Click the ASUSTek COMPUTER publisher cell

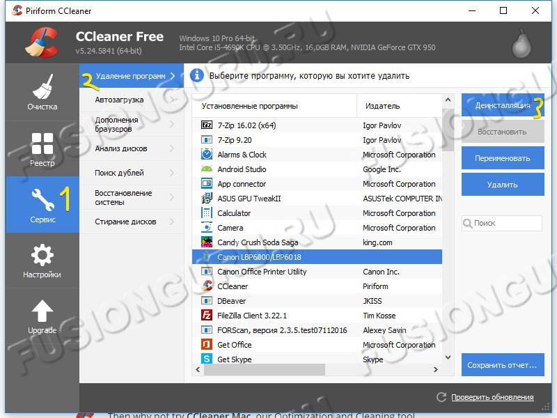[402, 199]
